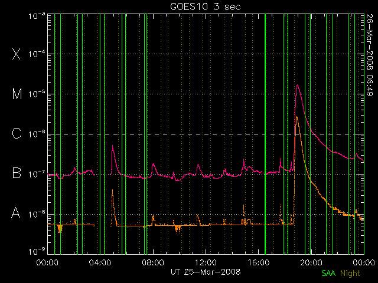Image resolution: width=378 pixels, height=283 pixels.
Task: Click the 'B' flare class label
Action: (x=17, y=173)
